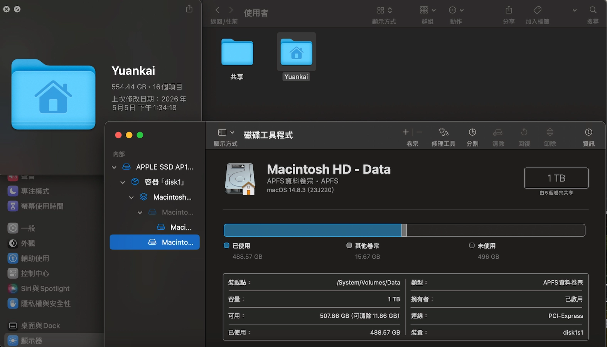Open 顯示器 in System Settings sidebar
The image size is (607, 347).
coord(54,341)
